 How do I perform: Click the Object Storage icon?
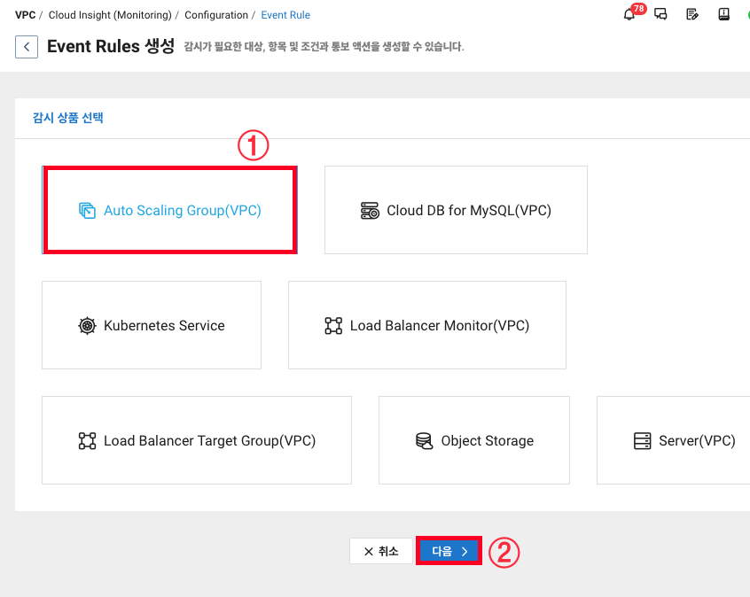(425, 441)
